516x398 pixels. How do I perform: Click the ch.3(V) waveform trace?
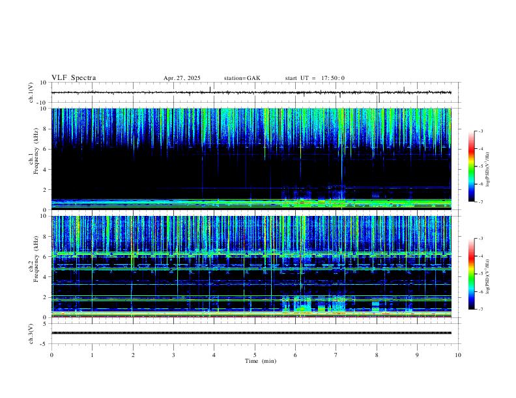[x=251, y=333]
